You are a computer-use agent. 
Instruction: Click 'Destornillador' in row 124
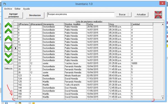(x=49, y=79)
